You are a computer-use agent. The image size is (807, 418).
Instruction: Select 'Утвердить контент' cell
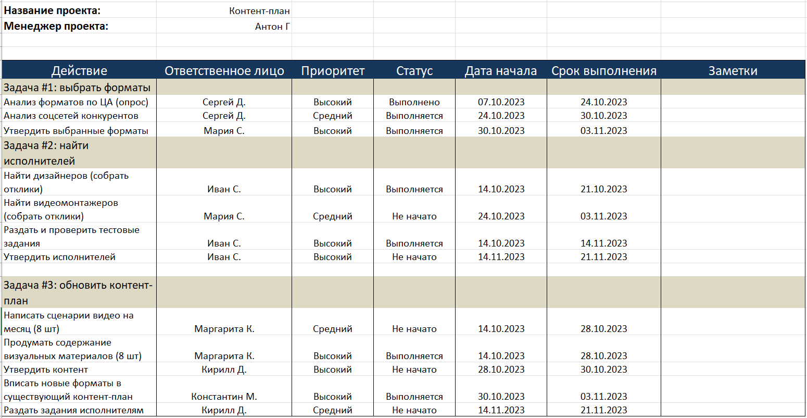click(x=79, y=369)
